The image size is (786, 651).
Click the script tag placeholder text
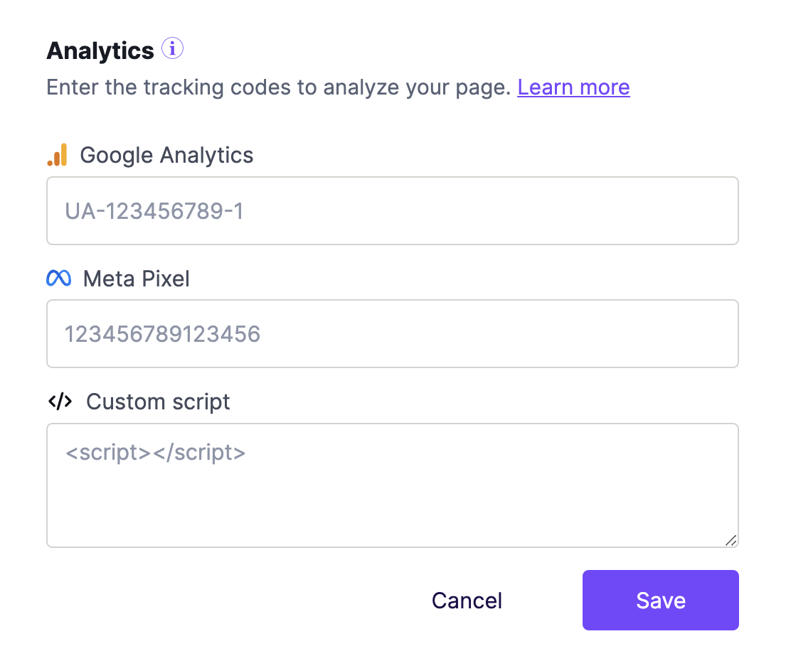click(x=155, y=453)
